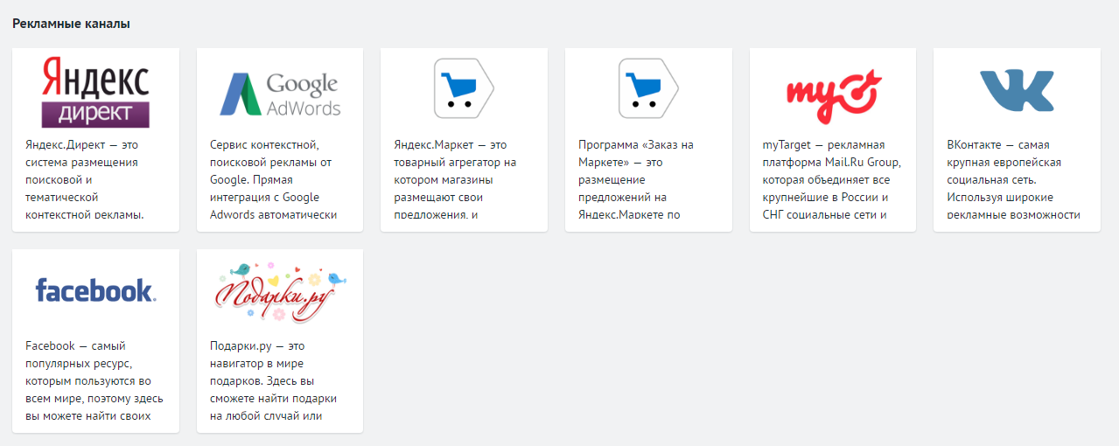Click the Google AdWords logo

[280, 94]
